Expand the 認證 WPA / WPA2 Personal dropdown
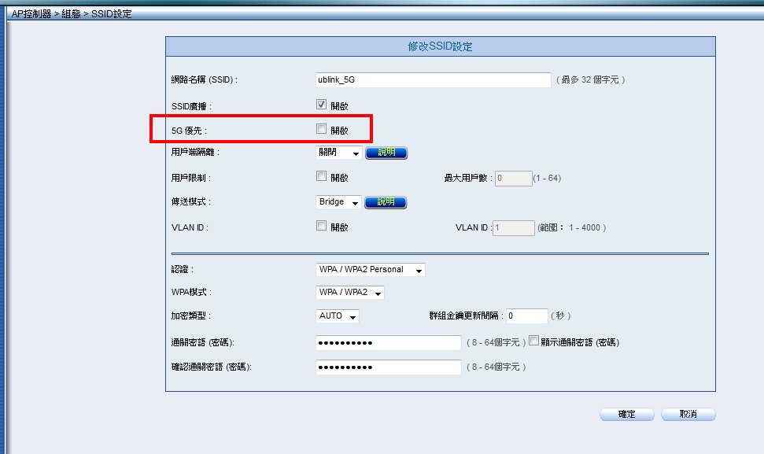Viewport: 764px width, 454px height. point(370,270)
